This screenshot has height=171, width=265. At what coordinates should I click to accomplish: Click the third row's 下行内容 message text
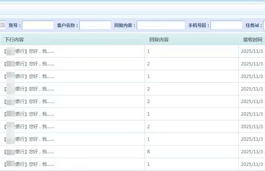(x=30, y=76)
